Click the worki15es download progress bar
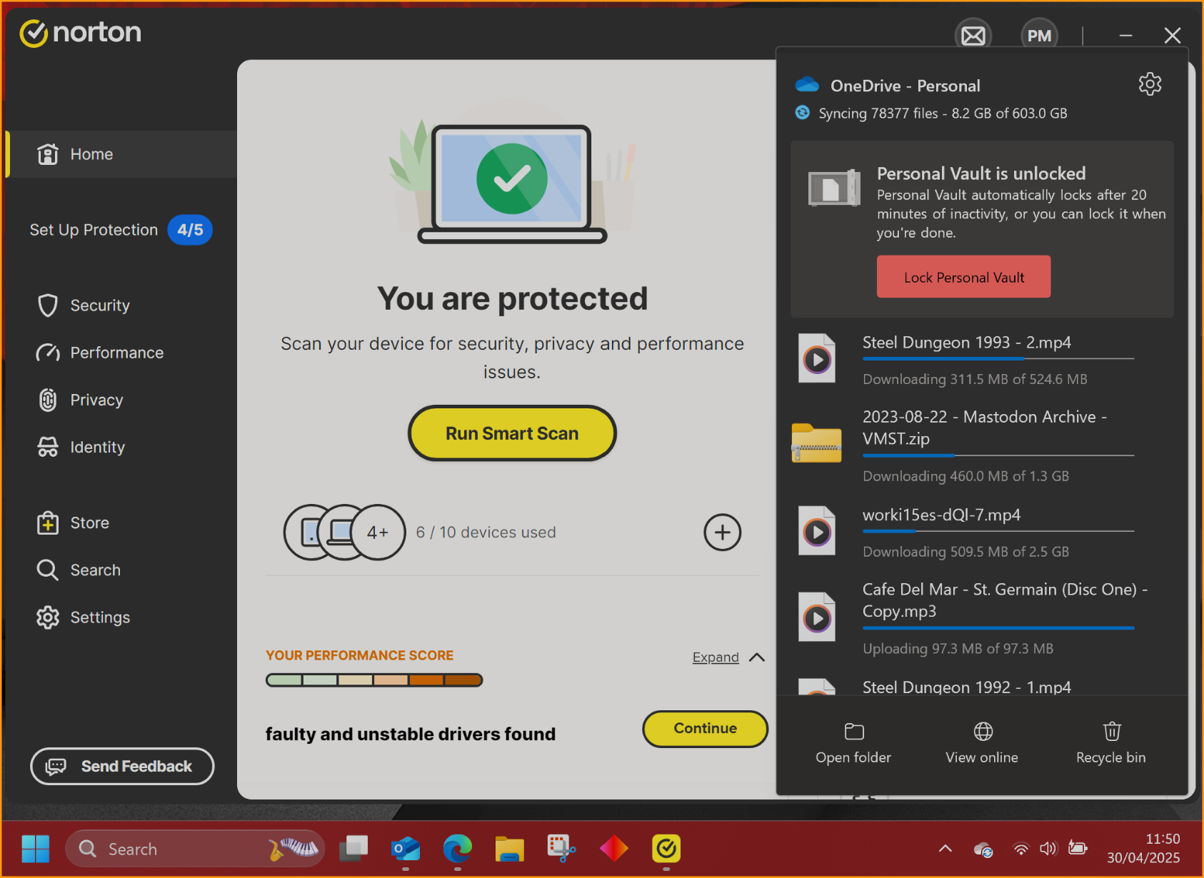 point(998,531)
